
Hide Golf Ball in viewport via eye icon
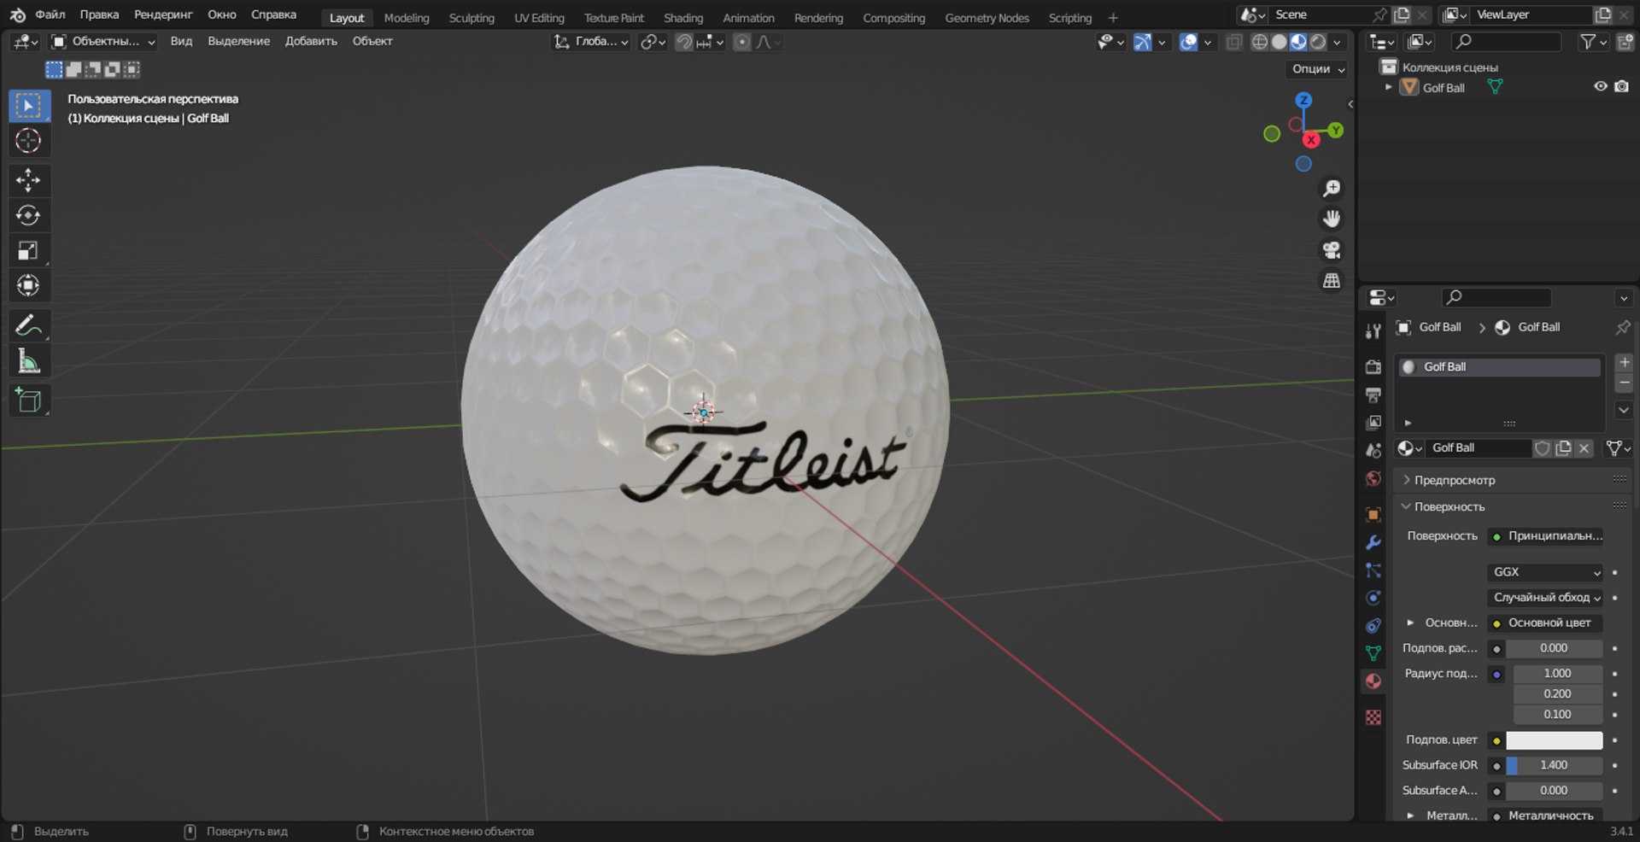(1601, 87)
